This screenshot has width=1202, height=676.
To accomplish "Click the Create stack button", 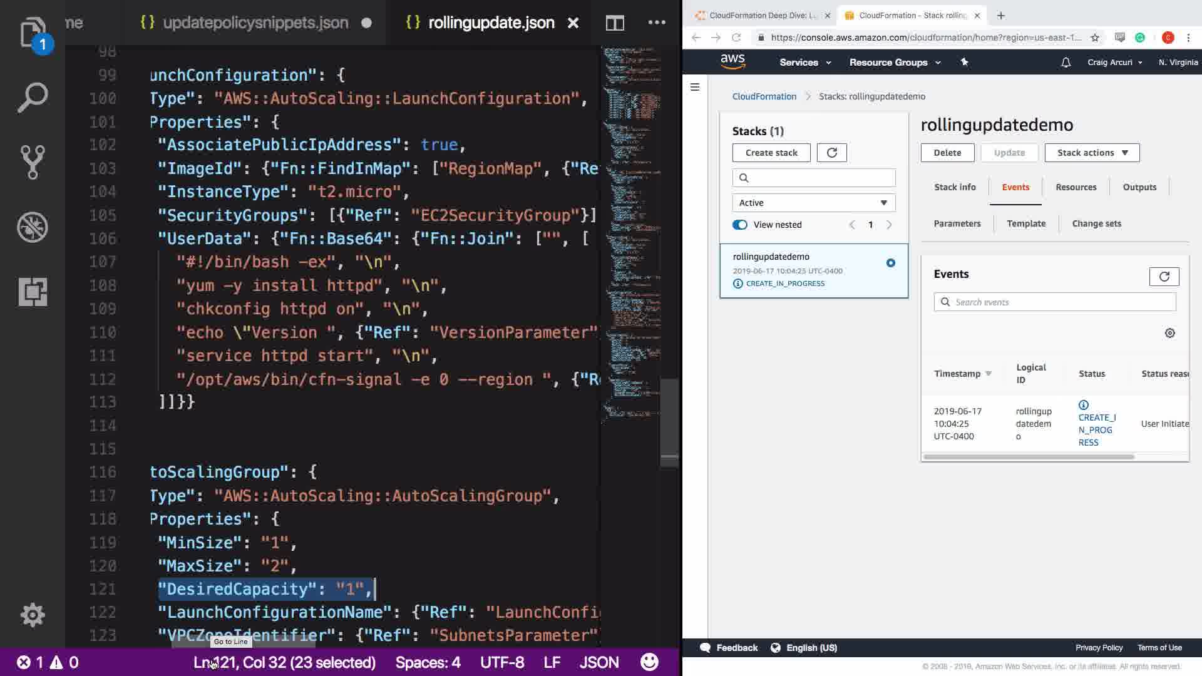I will [x=771, y=153].
